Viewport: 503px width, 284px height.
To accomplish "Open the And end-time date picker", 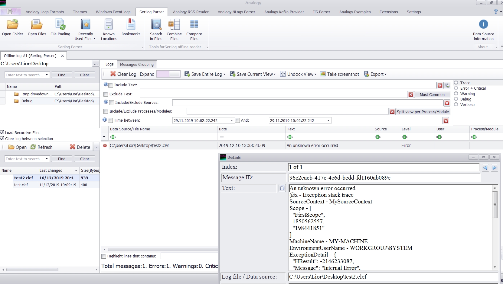I will pos(328,120).
